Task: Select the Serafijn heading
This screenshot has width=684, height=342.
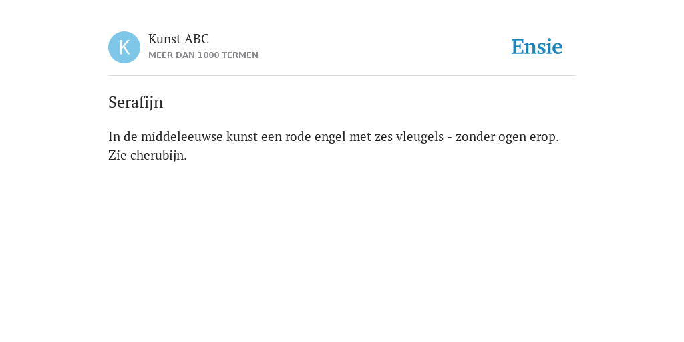Action: [x=136, y=102]
